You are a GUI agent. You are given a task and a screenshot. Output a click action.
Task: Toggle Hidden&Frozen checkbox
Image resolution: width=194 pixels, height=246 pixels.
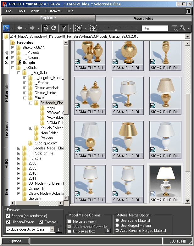tap(8, 222)
